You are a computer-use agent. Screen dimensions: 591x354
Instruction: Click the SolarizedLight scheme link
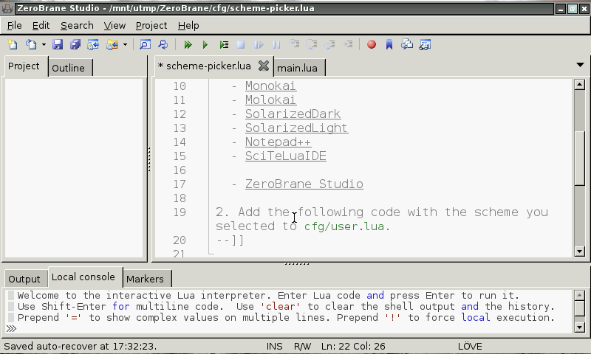(x=297, y=128)
